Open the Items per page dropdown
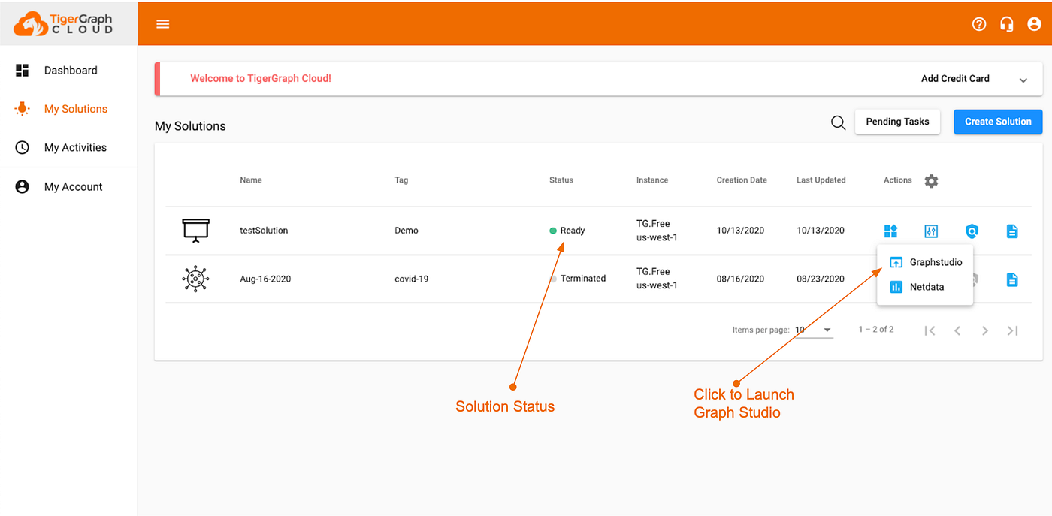Screen dimensions: 1052x516 point(814,330)
